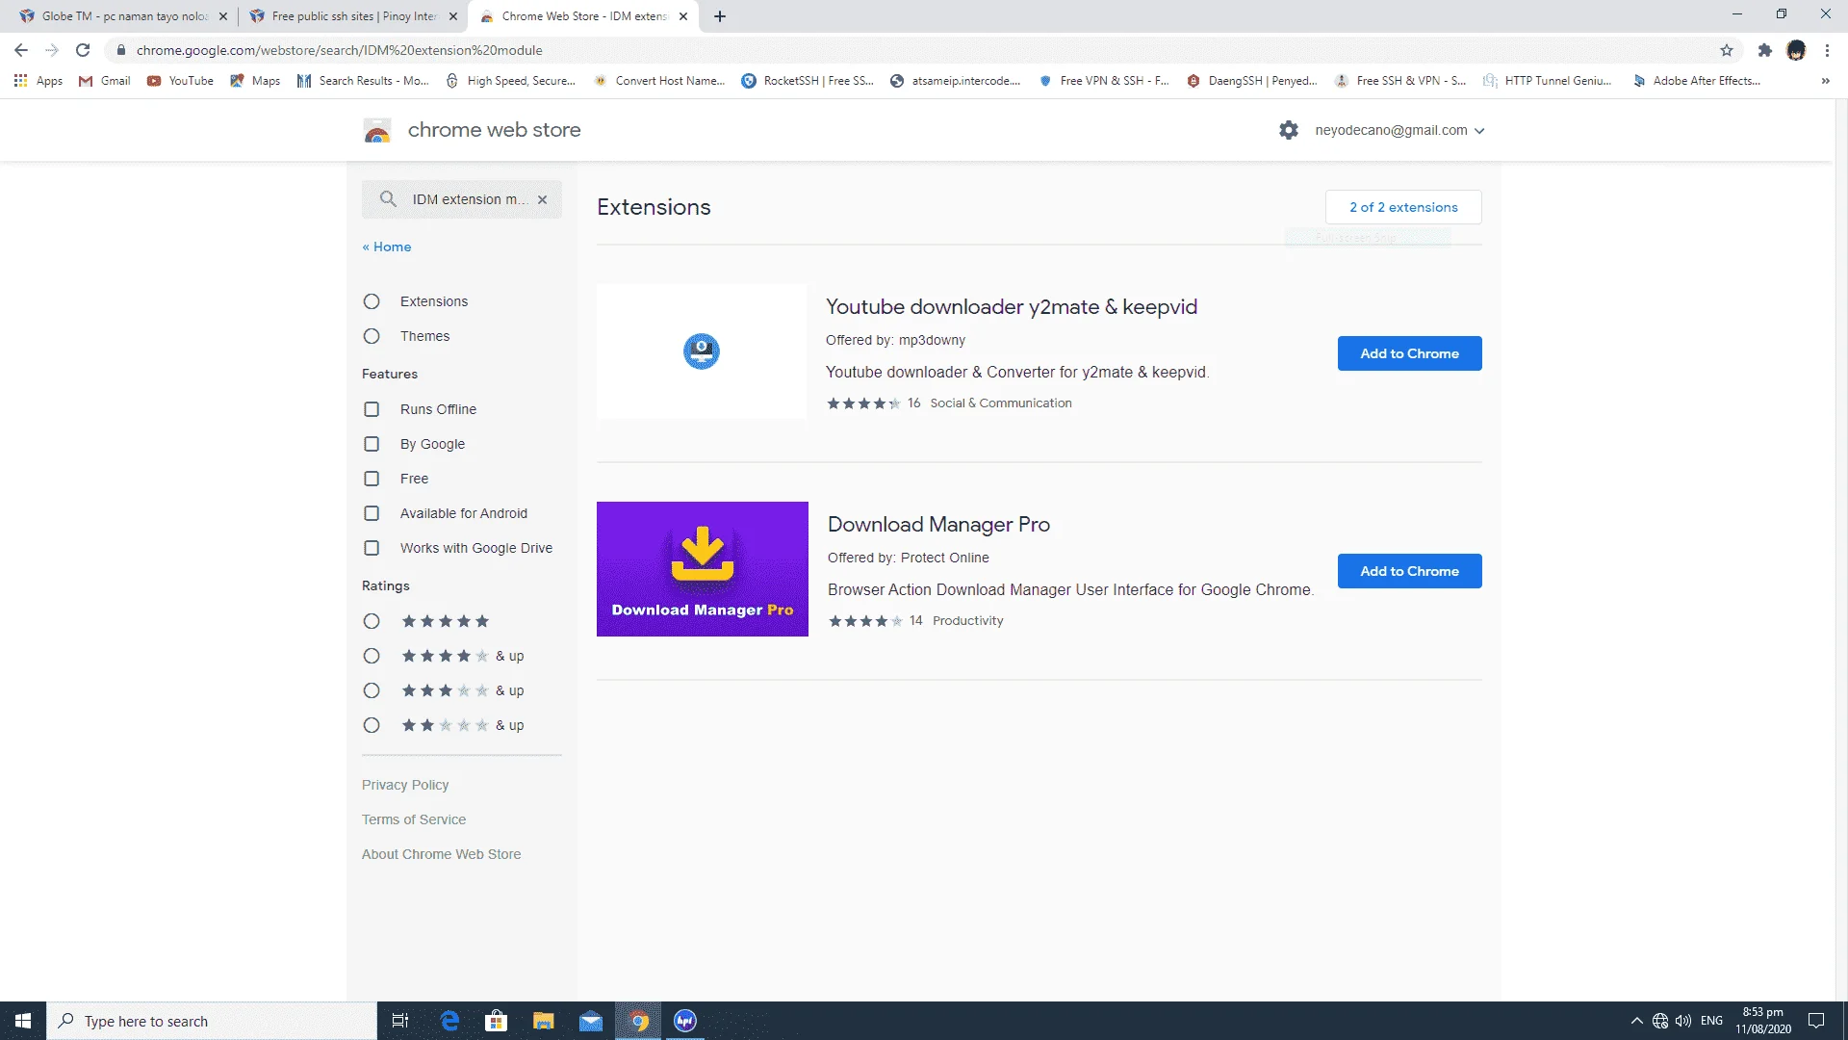
Task: Switch the ENG input language indicator
Action: coord(1711,1021)
